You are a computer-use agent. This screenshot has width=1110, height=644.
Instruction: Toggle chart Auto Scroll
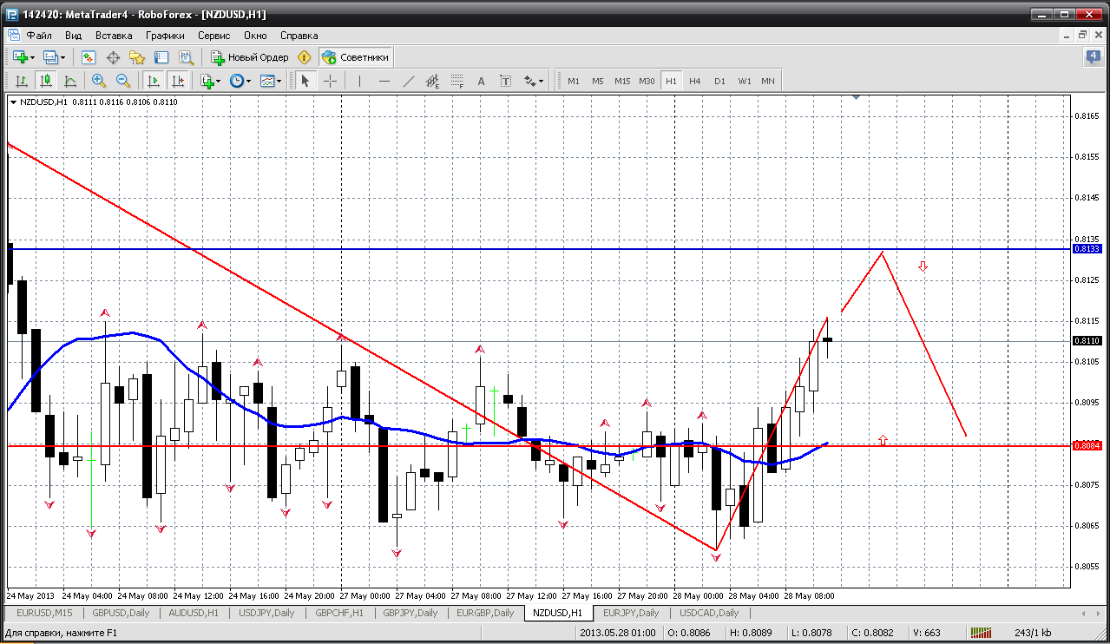(154, 81)
